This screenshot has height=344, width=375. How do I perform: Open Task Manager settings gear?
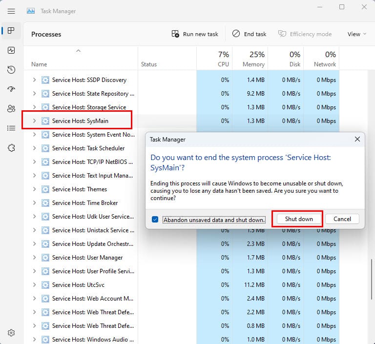point(11,333)
